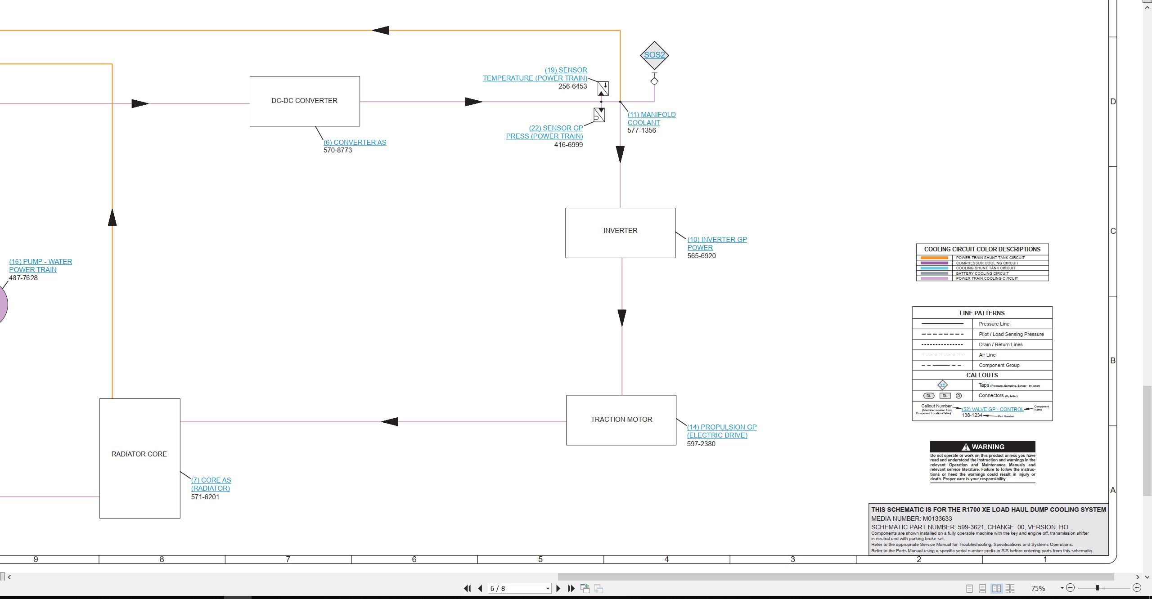1152x599 pixels.
Task: Click the Pressure Line legend row
Action: 982,324
